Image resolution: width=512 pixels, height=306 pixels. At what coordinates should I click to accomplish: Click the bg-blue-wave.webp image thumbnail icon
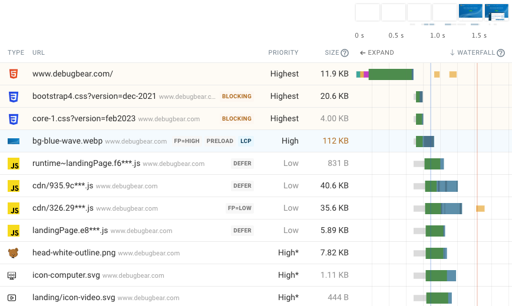(14, 141)
